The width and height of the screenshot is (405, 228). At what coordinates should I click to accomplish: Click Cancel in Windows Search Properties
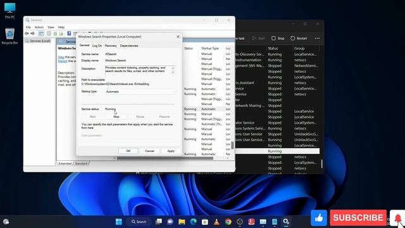pos(149,151)
